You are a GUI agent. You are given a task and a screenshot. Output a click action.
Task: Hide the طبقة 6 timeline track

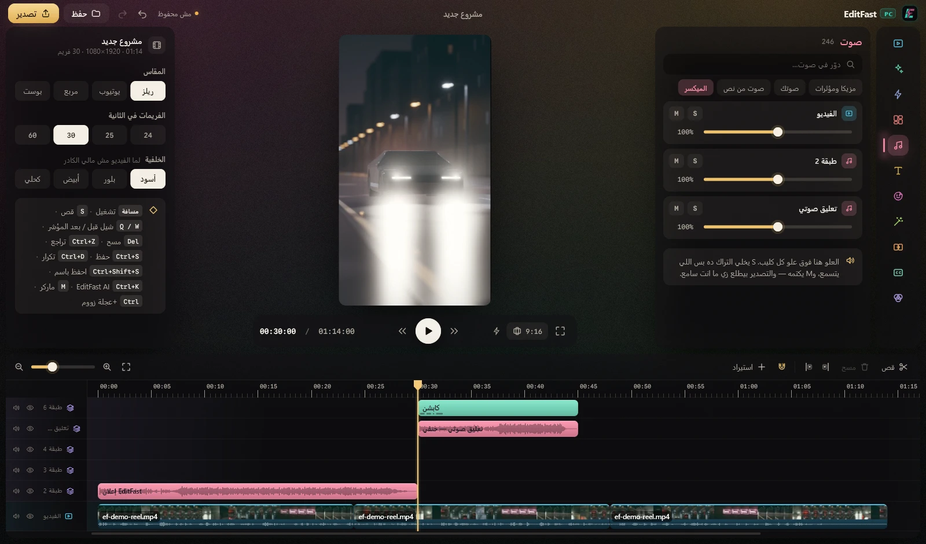30,408
